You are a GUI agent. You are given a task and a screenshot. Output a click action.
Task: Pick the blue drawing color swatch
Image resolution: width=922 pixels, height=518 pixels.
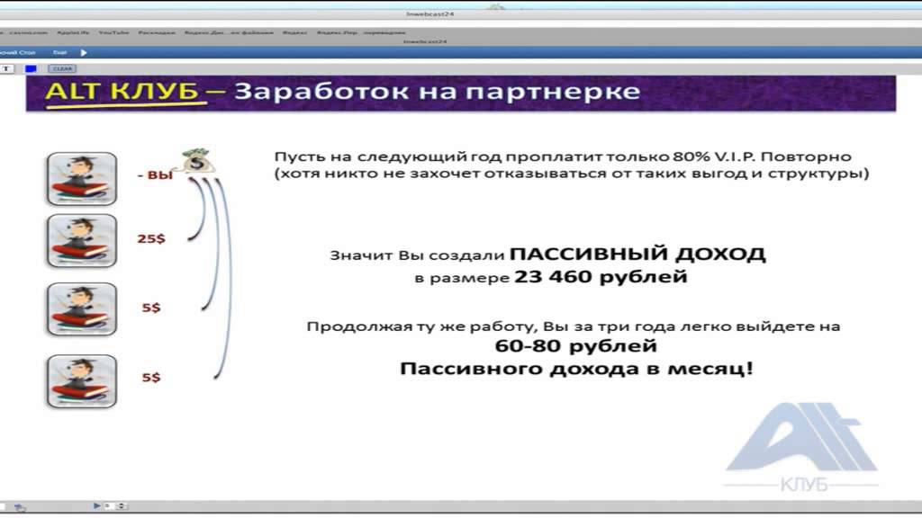click(32, 68)
